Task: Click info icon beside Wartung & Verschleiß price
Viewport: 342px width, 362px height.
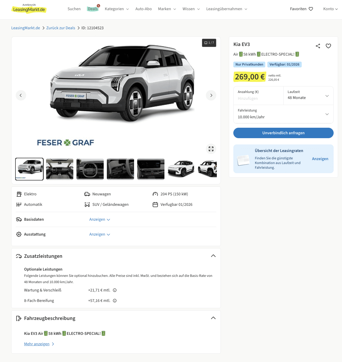Action: [115, 290]
